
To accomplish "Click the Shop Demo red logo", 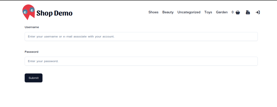I will [x=28, y=12].
